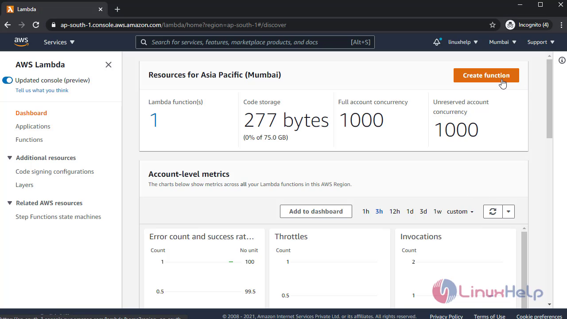The height and width of the screenshot is (319, 567).
Task: Click the 277 bytes code storage value
Action: 286,120
